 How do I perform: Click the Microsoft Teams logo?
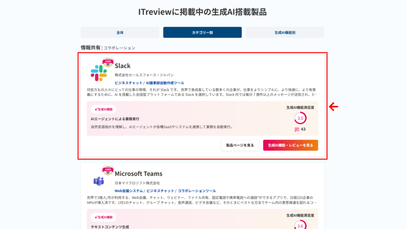tap(99, 182)
